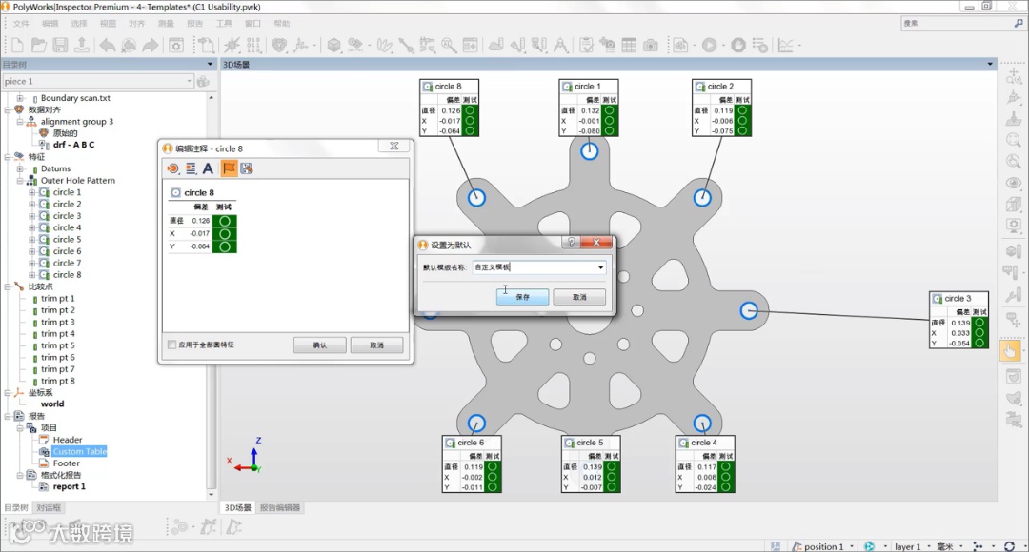Click the save template icon in annotation editor
The height and width of the screenshot is (552, 1029).
click(x=247, y=168)
